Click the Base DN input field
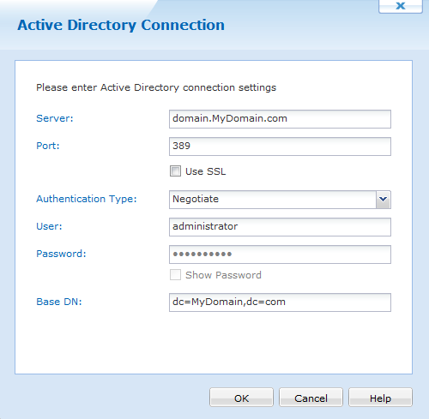The image size is (429, 419). tap(280, 302)
